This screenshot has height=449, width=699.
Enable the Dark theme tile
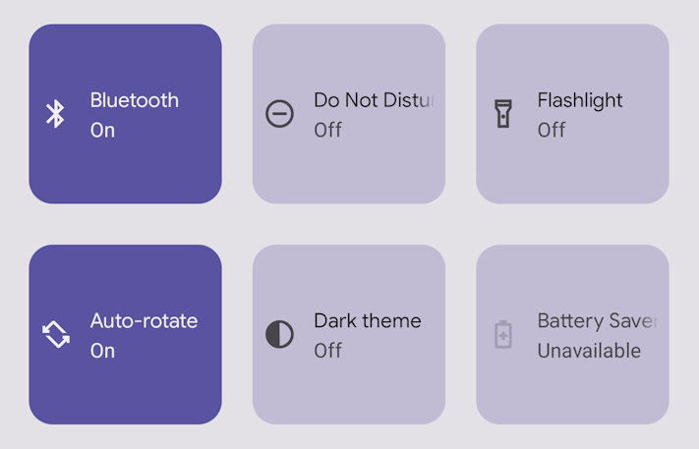pos(349,334)
